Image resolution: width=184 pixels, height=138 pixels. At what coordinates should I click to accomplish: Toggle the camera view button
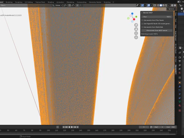pos(136,33)
